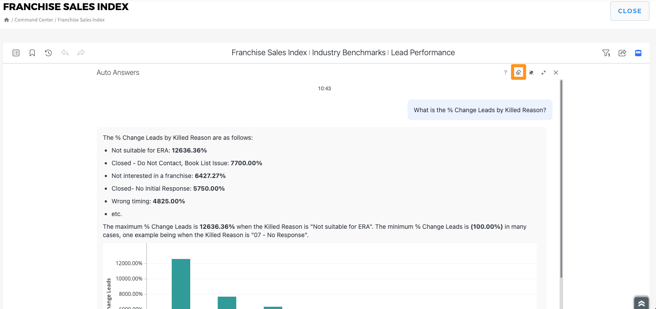The image size is (656, 309).
Task: Click the redo arrow in the toolbar
Action: 81,53
